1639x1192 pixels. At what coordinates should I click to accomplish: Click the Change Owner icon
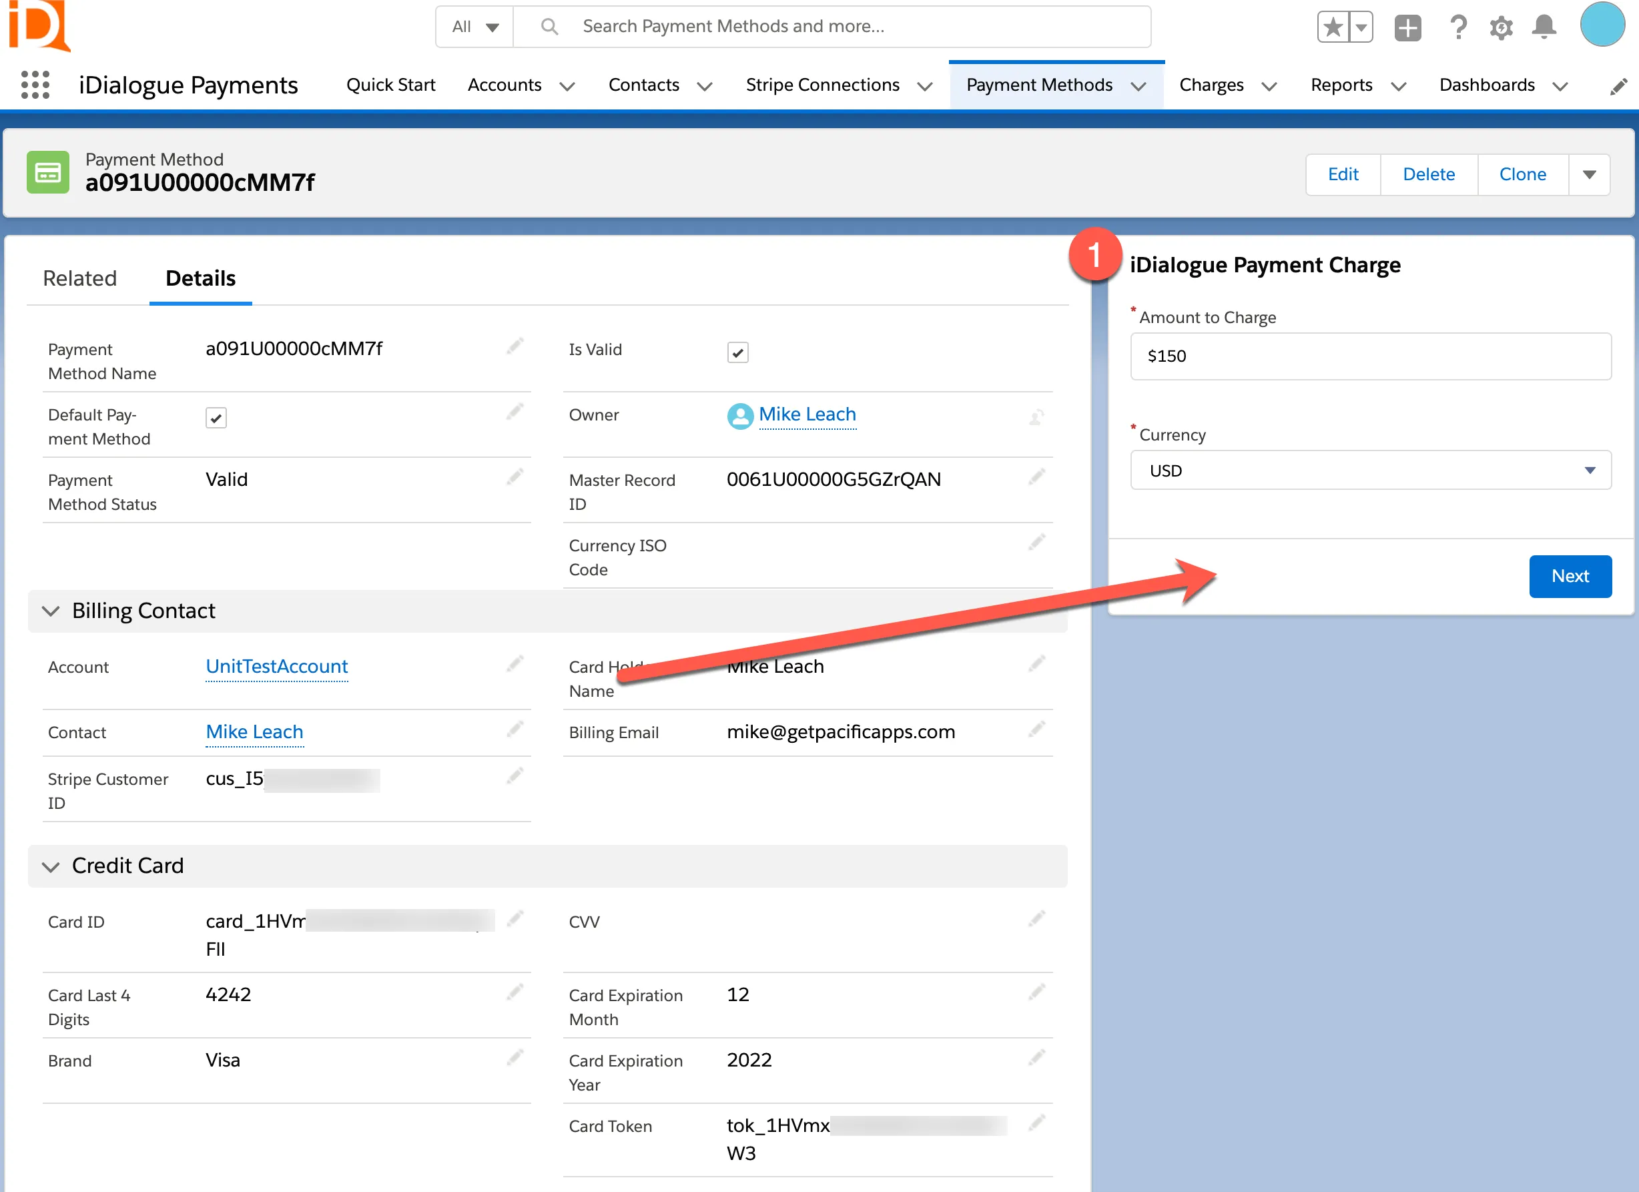pyautogui.click(x=1036, y=417)
